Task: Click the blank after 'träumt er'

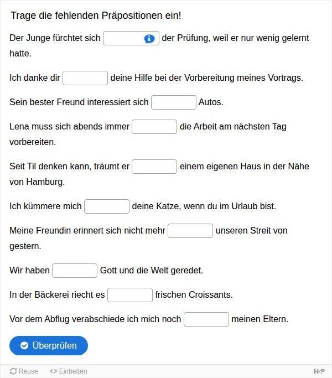Action: click(x=154, y=167)
